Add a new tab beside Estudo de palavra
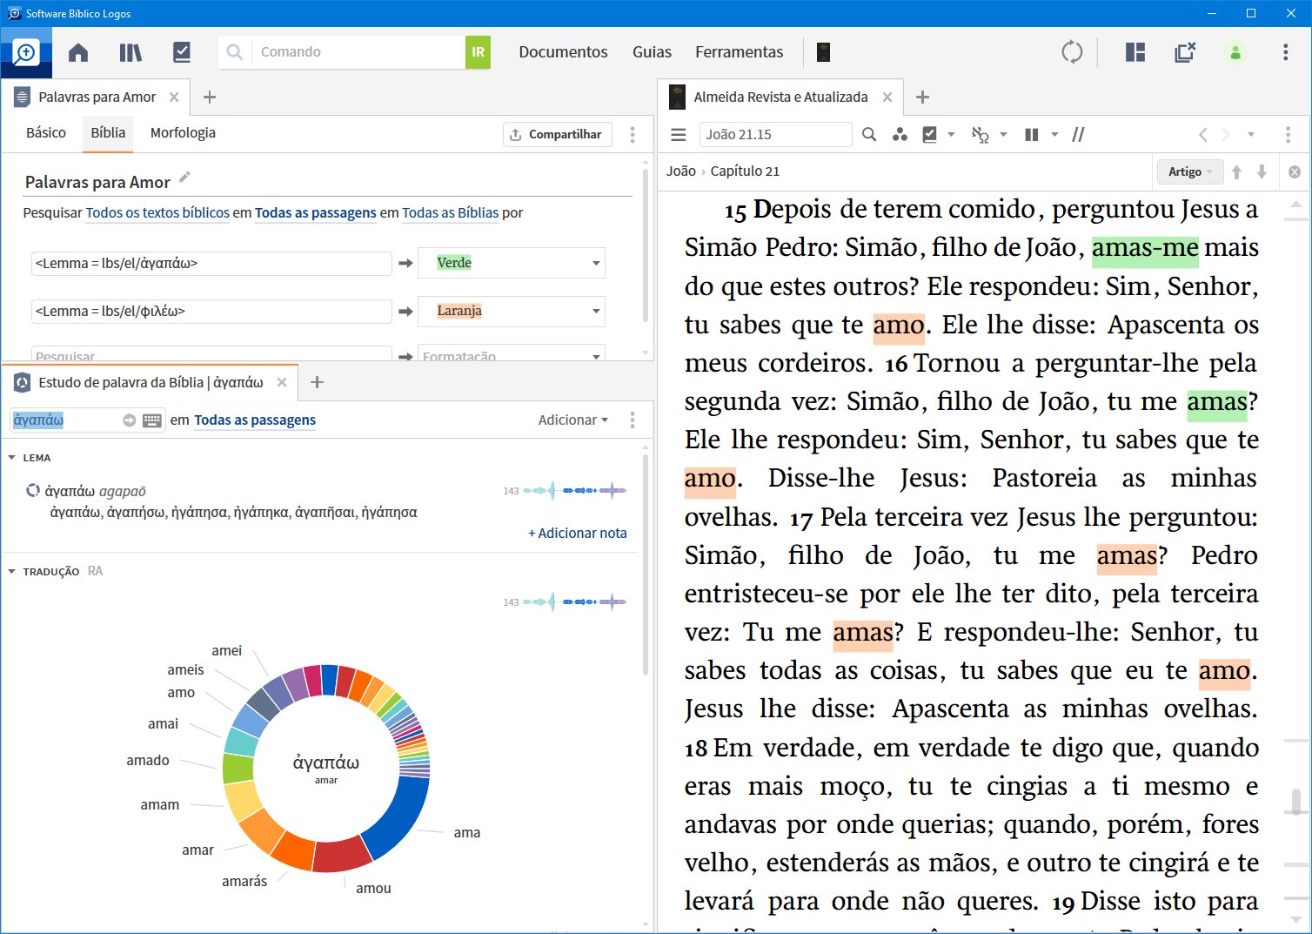 point(317,382)
